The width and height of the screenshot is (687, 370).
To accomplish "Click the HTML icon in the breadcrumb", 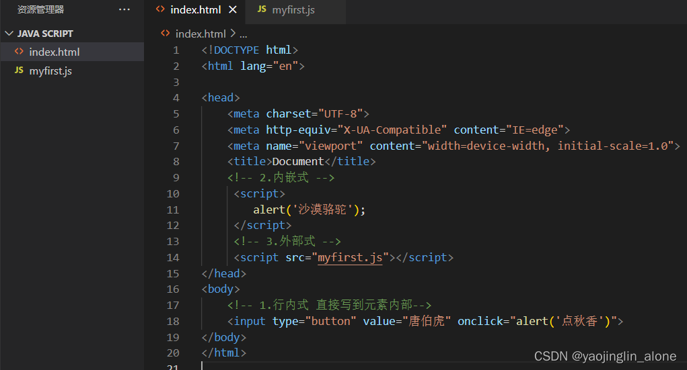I will pos(165,33).
